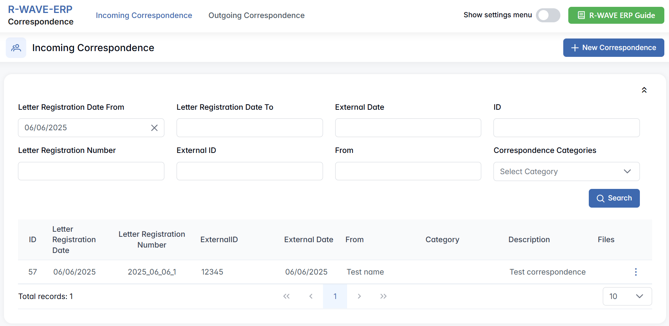Clear the Letter Registration Date From value
The width and height of the screenshot is (669, 326).
pyautogui.click(x=154, y=128)
